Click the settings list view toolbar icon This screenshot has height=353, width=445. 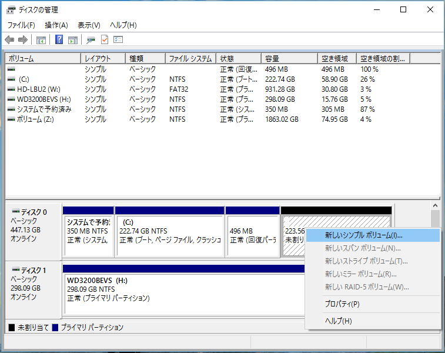tap(118, 39)
